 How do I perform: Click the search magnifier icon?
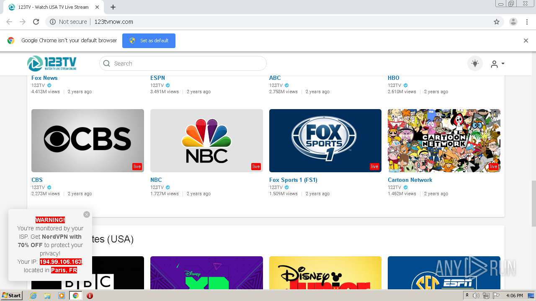107,64
